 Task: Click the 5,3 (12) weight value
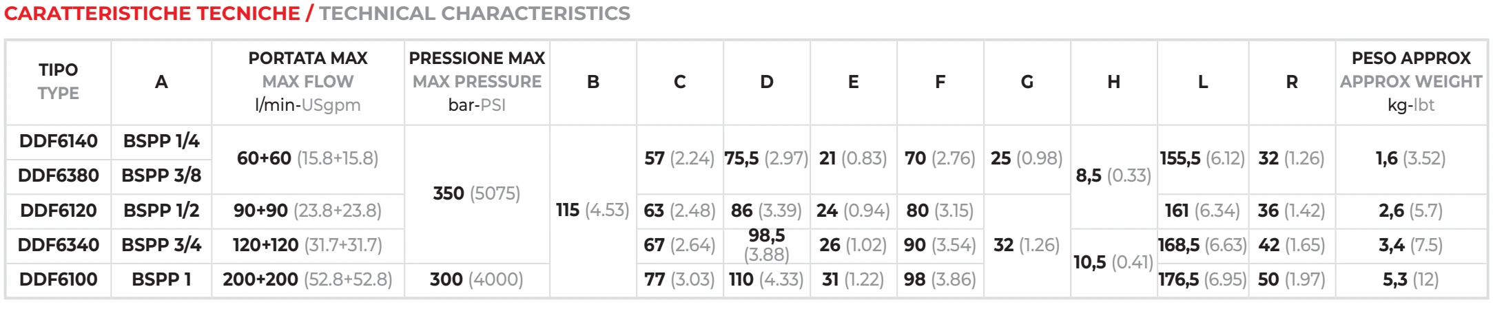[1411, 279]
